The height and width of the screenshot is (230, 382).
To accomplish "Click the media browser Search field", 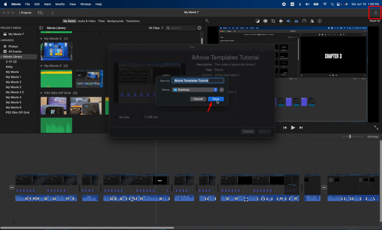I will coord(181,28).
